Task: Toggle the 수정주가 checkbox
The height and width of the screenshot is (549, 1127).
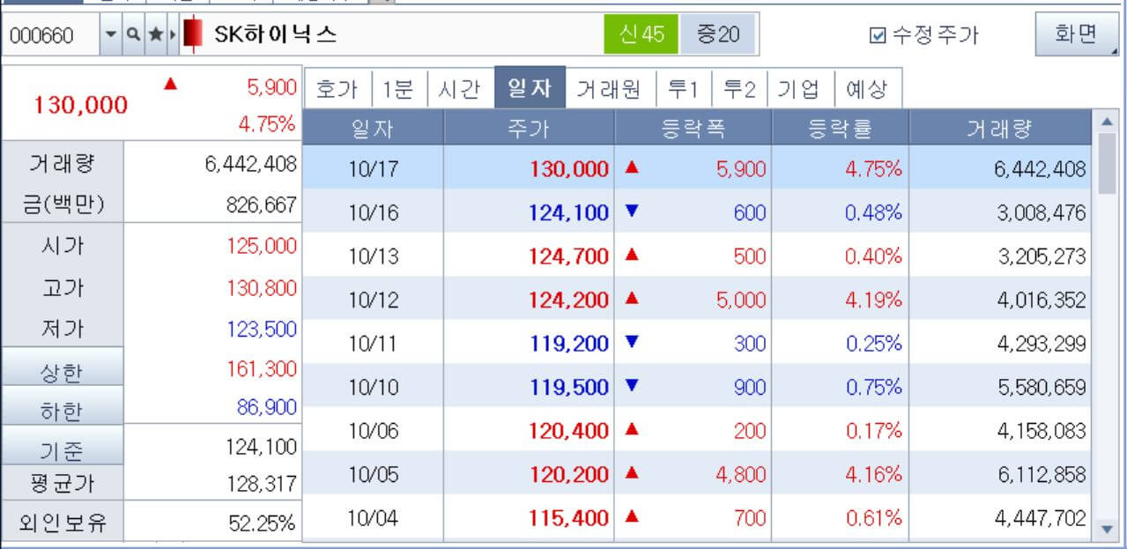Action: [x=877, y=36]
